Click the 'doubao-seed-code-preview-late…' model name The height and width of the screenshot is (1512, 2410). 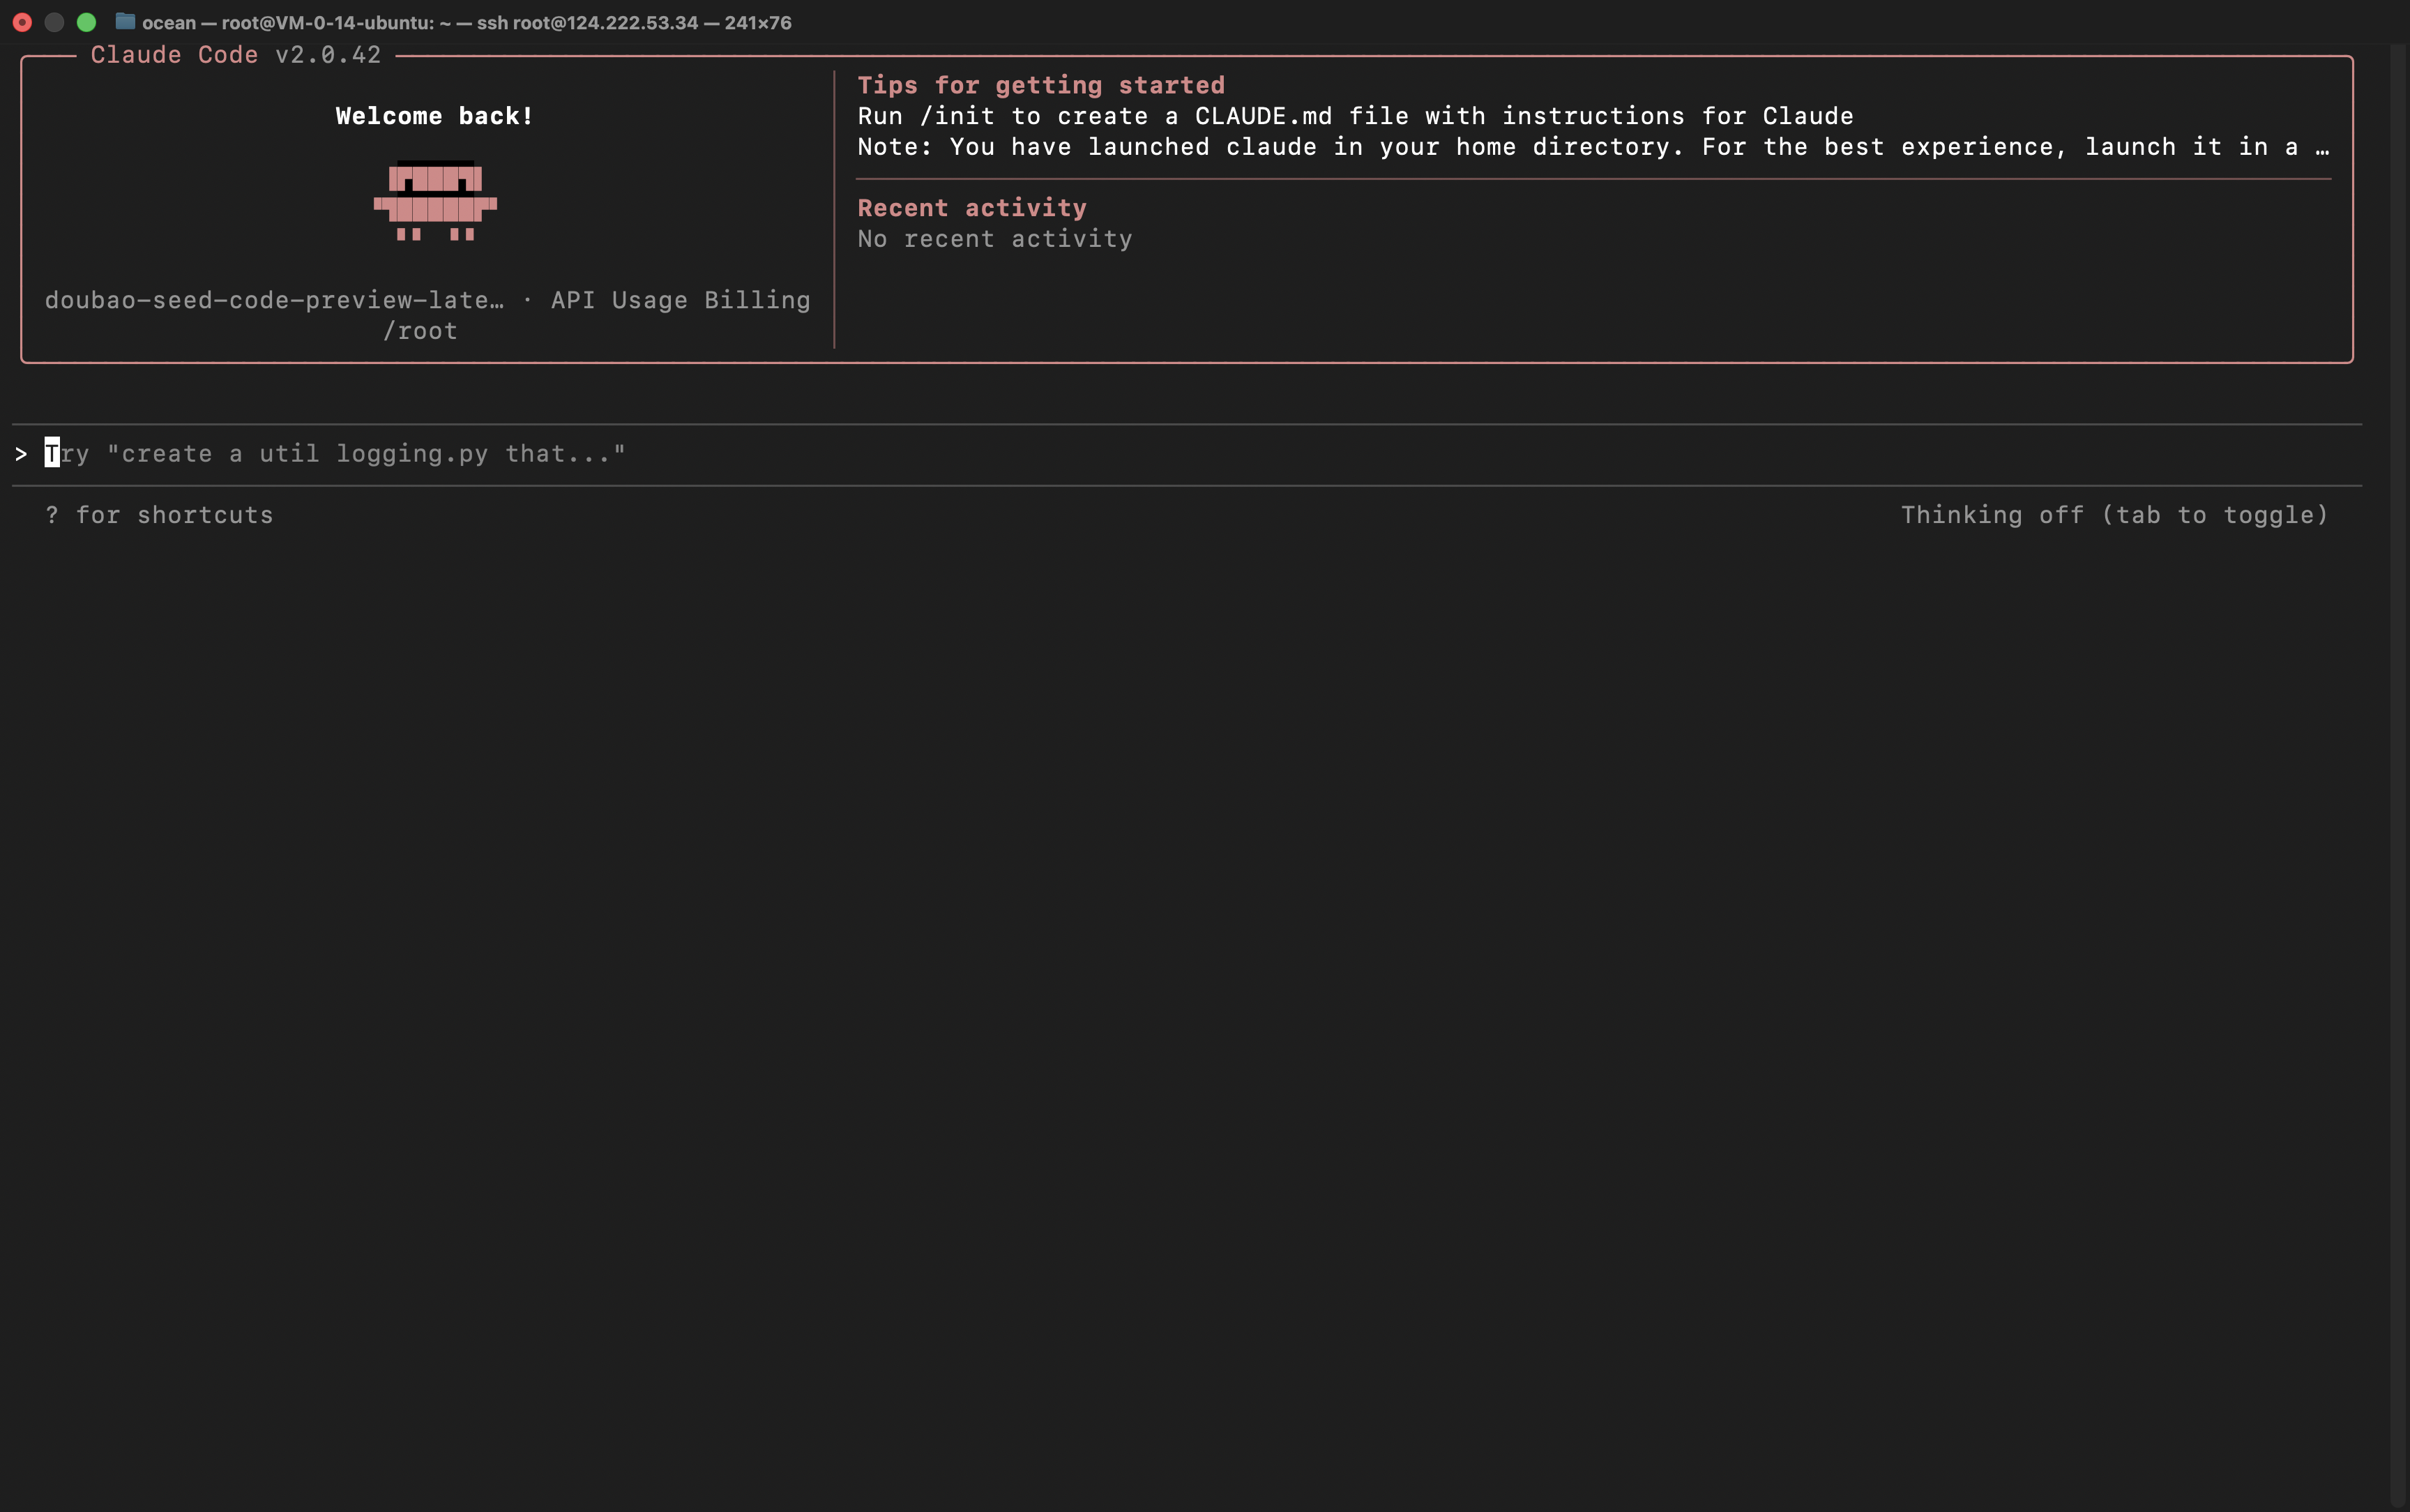[275, 300]
